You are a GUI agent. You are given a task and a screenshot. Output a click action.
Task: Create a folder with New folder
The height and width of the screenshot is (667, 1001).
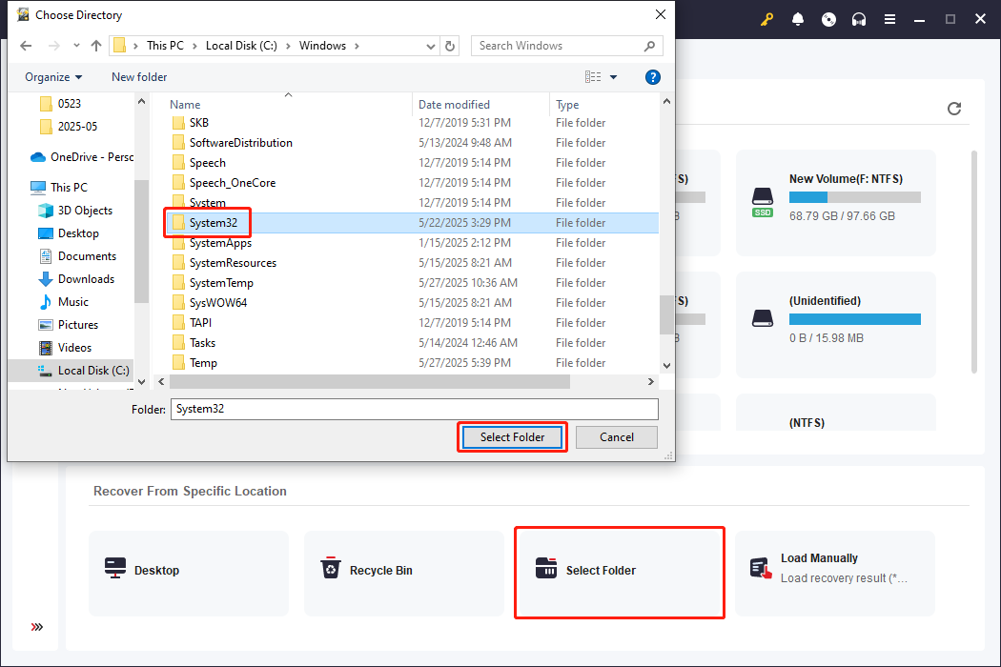(138, 77)
